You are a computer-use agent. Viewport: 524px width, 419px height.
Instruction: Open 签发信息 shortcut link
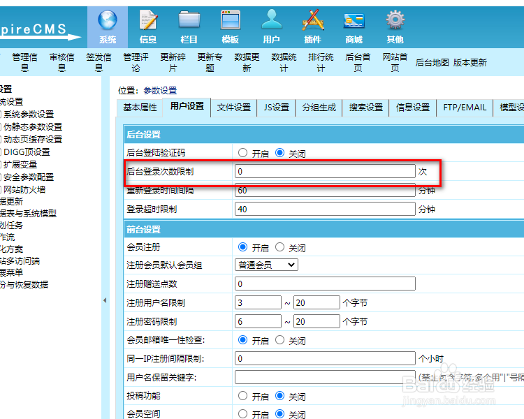coord(99,62)
